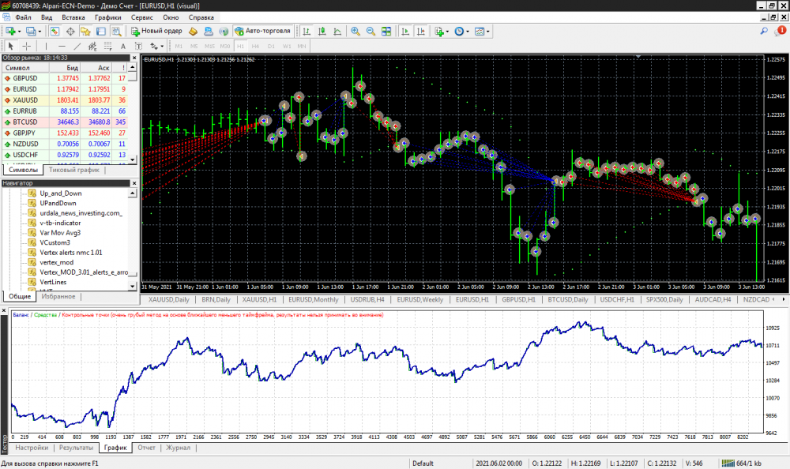Switch chart to candlesticks view
Screen dimensions: 790x469
322,32
